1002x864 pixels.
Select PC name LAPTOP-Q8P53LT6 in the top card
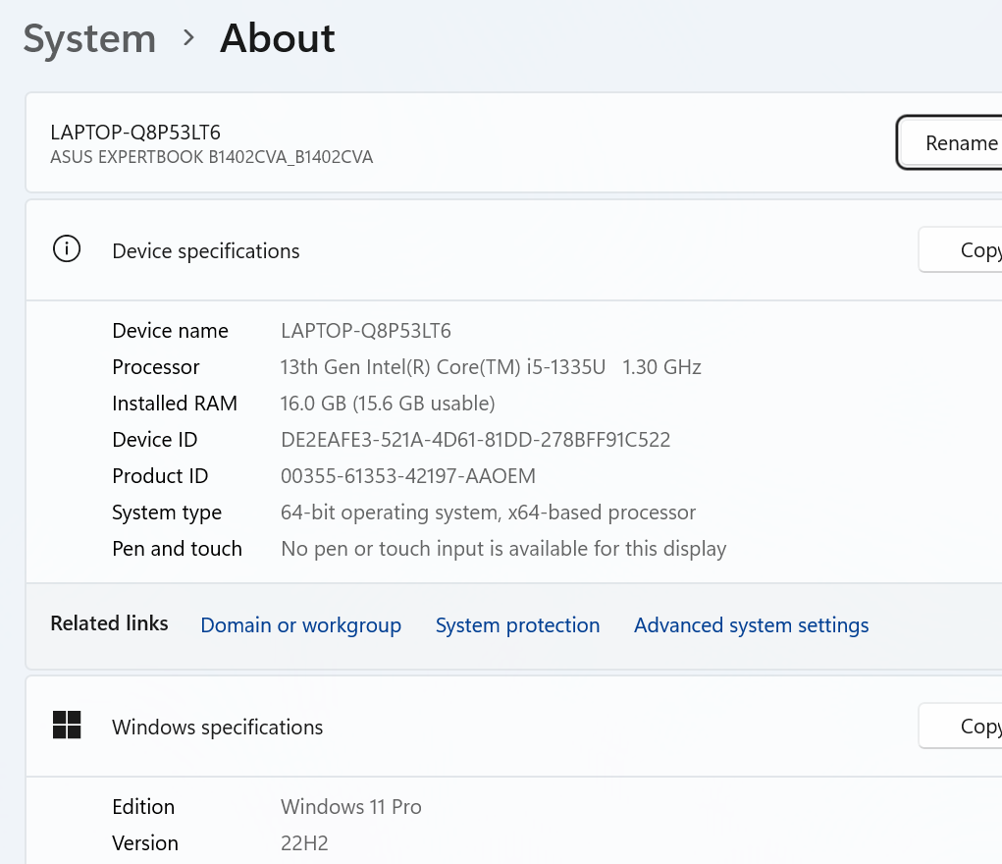135,133
